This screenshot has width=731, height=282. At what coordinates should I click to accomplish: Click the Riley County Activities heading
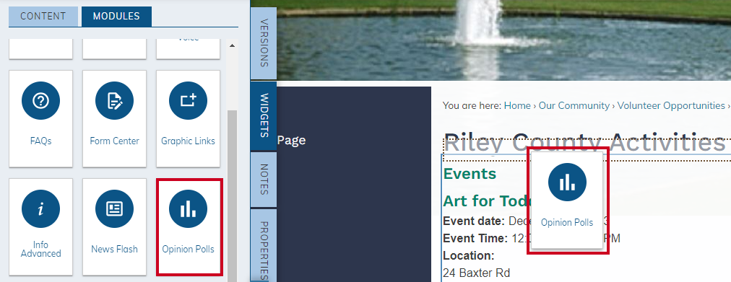click(x=584, y=142)
